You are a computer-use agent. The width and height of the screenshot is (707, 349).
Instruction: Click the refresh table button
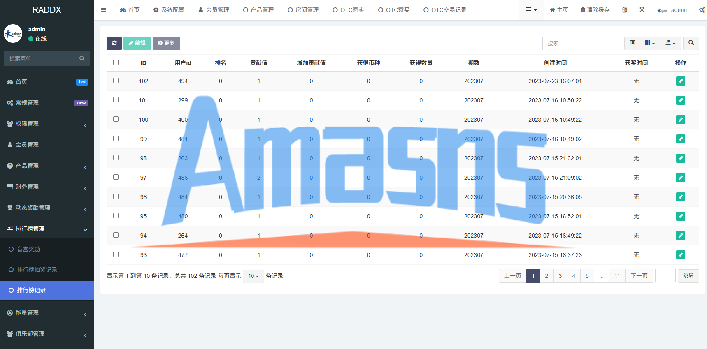point(114,43)
